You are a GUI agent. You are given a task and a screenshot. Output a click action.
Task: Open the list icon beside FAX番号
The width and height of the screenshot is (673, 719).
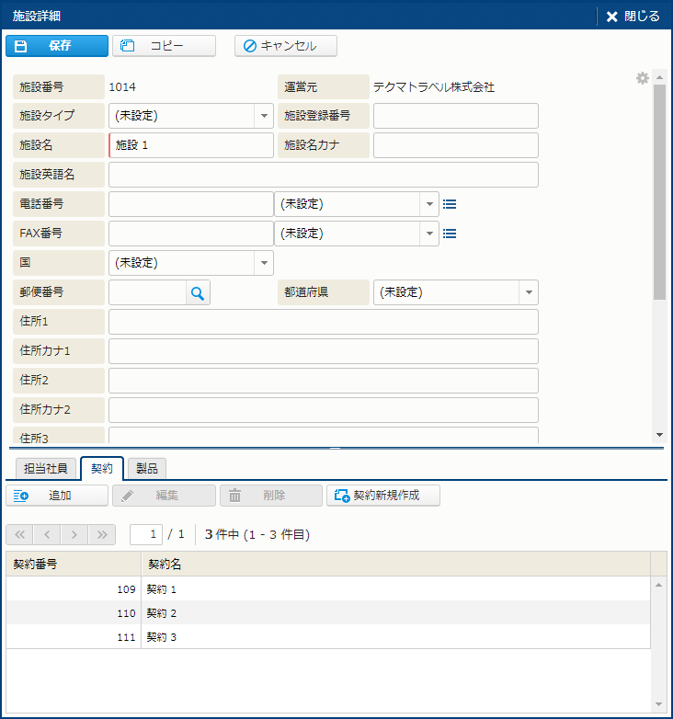tap(450, 234)
